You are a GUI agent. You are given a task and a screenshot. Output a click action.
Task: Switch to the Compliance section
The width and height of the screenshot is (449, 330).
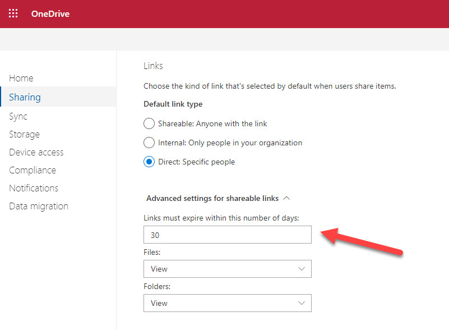33,170
